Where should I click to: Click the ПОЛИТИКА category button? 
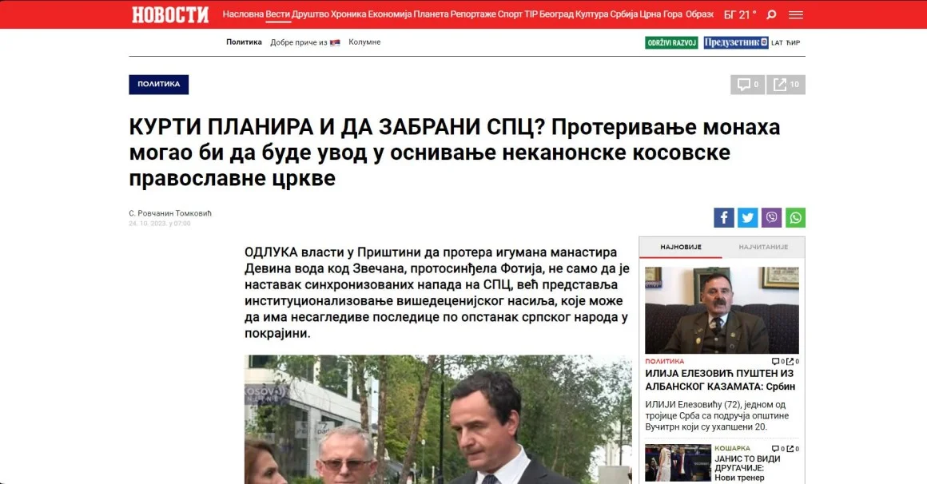pyautogui.click(x=158, y=85)
